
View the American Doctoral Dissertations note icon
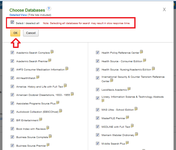[x=72, y=94]
